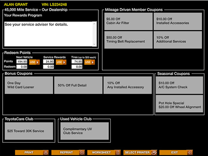Image resolution: width=208 pixels, height=156 pixels.
Task: Select the $10.00 Off Installed Accessories coupon
Action: coord(178,21)
